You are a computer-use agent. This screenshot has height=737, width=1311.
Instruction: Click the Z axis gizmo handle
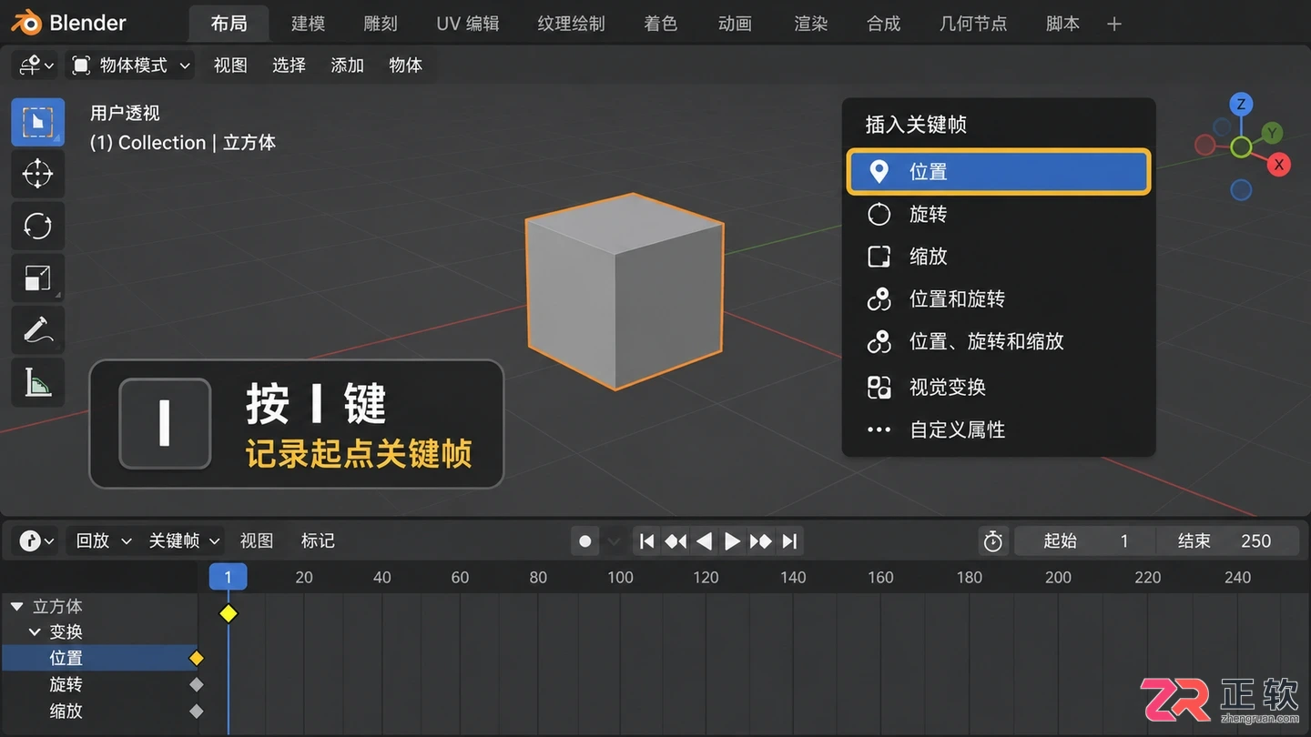[1241, 104]
